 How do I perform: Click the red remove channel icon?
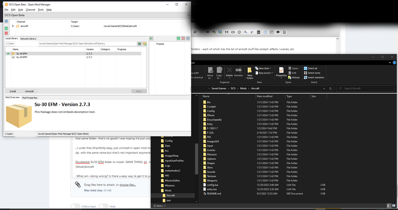pos(6,33)
